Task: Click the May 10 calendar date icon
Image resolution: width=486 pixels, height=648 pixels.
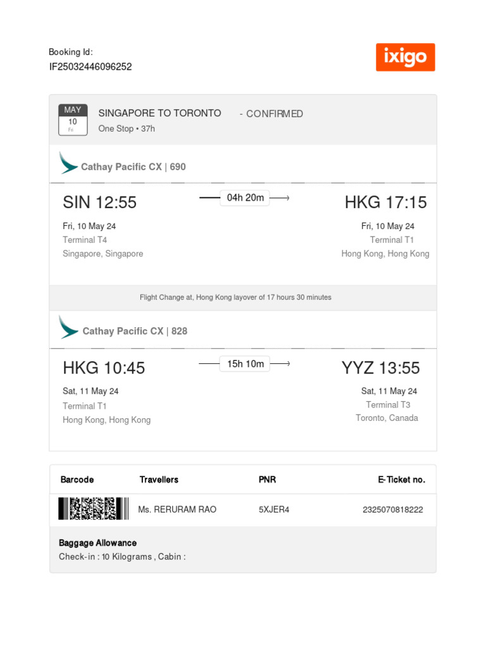Action: (73, 120)
